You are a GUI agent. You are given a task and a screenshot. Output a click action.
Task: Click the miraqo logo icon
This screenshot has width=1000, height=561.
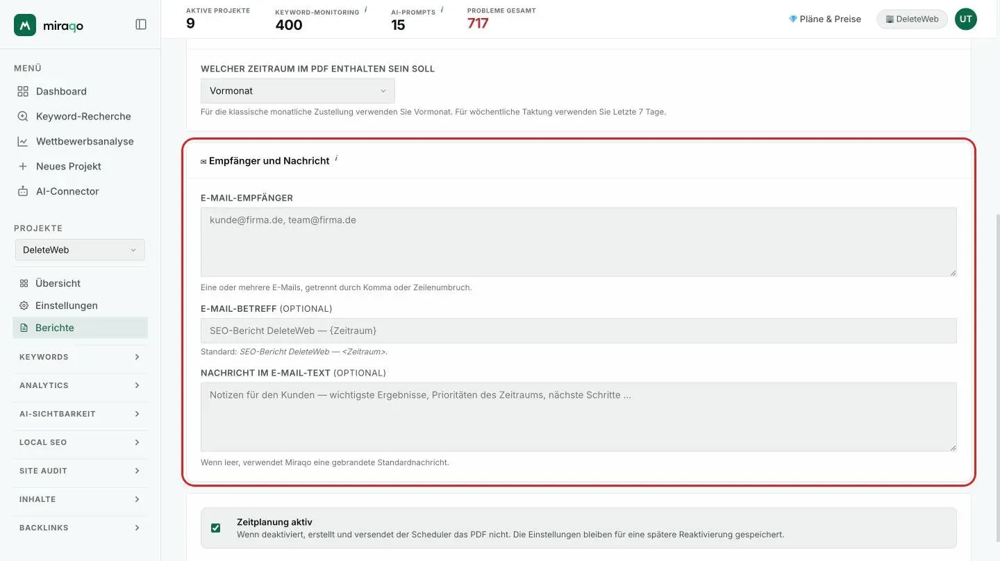pos(25,25)
